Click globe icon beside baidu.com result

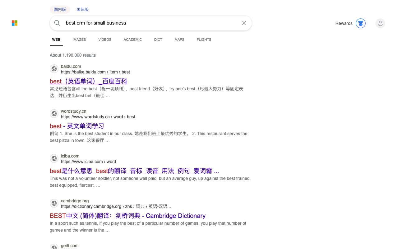(54, 69)
